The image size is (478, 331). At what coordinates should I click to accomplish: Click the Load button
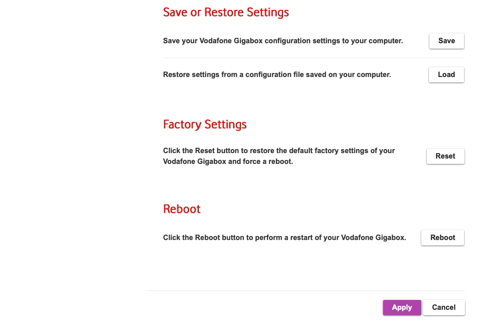pos(446,75)
